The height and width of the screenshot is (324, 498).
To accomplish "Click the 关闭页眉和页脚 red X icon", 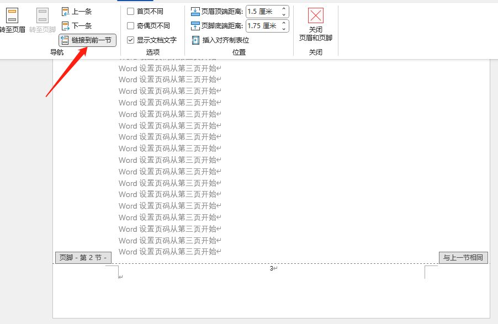I will coord(315,15).
